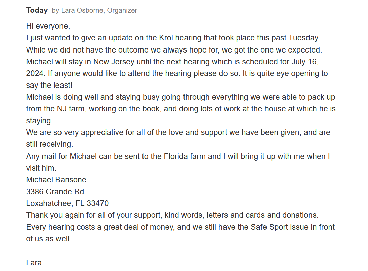Viewport: 368px width, 271px height.
Task: Click the "3386 Grande Rd" address line
Action: pos(55,192)
